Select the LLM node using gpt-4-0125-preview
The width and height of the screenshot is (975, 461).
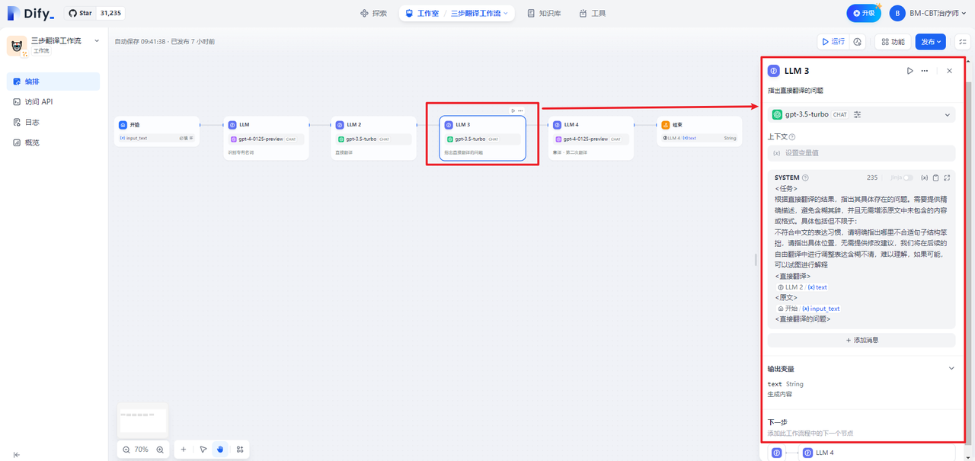point(267,138)
